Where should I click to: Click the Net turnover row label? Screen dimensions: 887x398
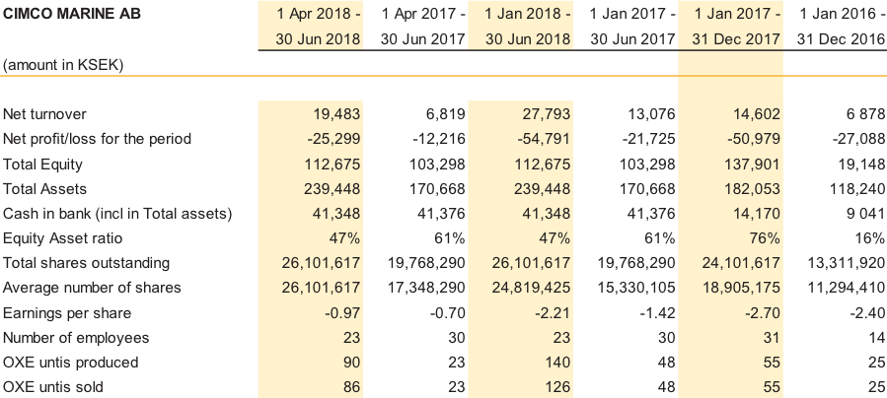(x=45, y=114)
